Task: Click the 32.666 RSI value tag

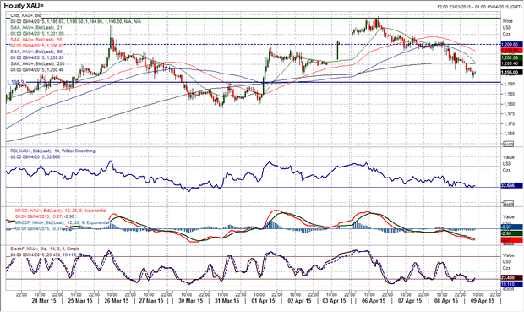Action: pos(511,185)
